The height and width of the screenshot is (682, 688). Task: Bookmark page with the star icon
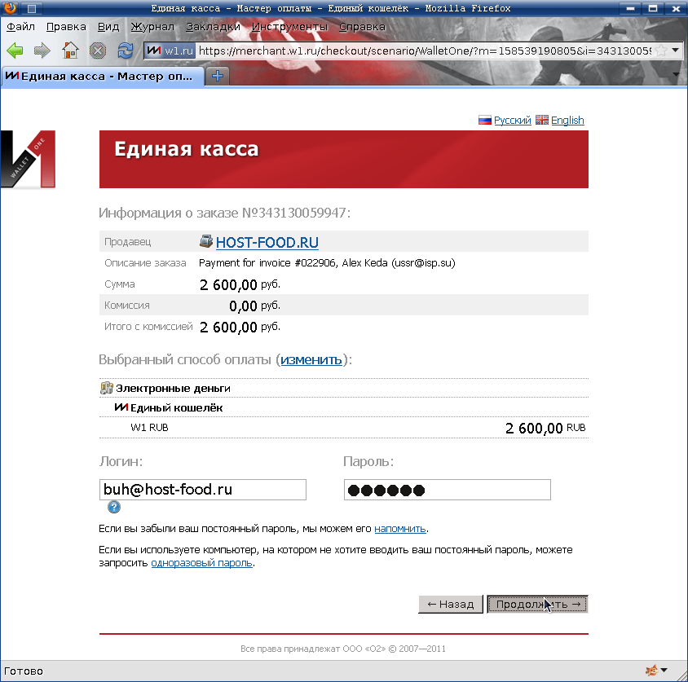click(661, 51)
